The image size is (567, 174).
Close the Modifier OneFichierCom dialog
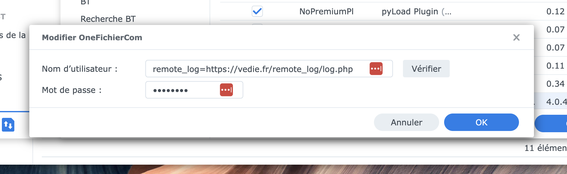516,37
